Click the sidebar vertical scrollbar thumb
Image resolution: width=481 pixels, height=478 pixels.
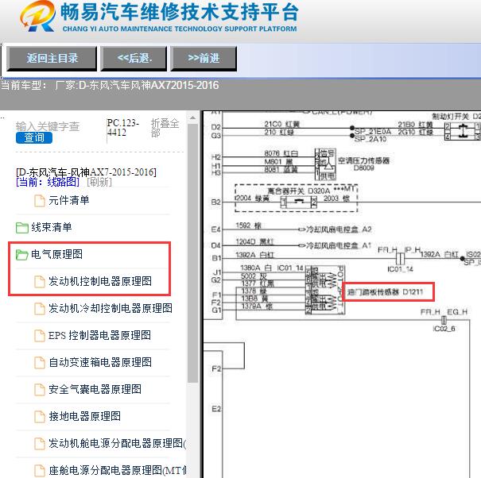click(192, 252)
